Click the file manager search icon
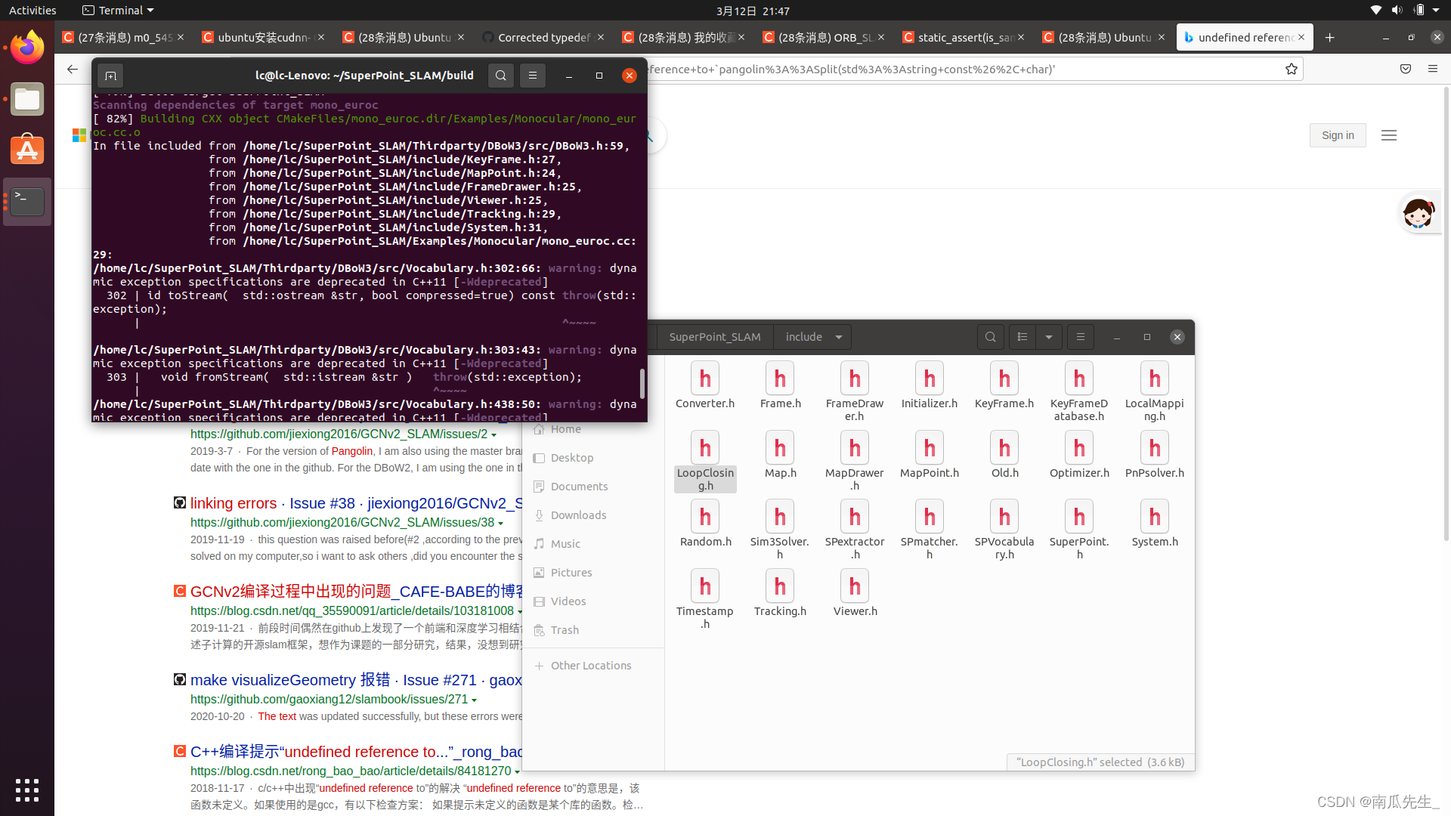Screen dimensions: 1451x816 (x=990, y=337)
